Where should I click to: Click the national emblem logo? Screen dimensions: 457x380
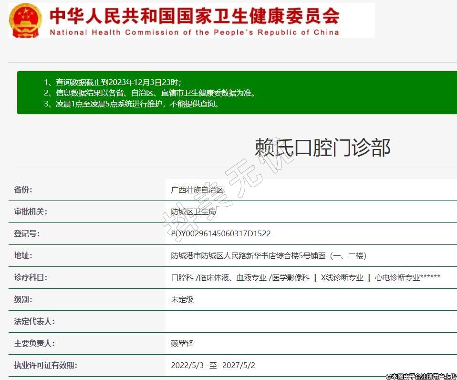(x=26, y=20)
